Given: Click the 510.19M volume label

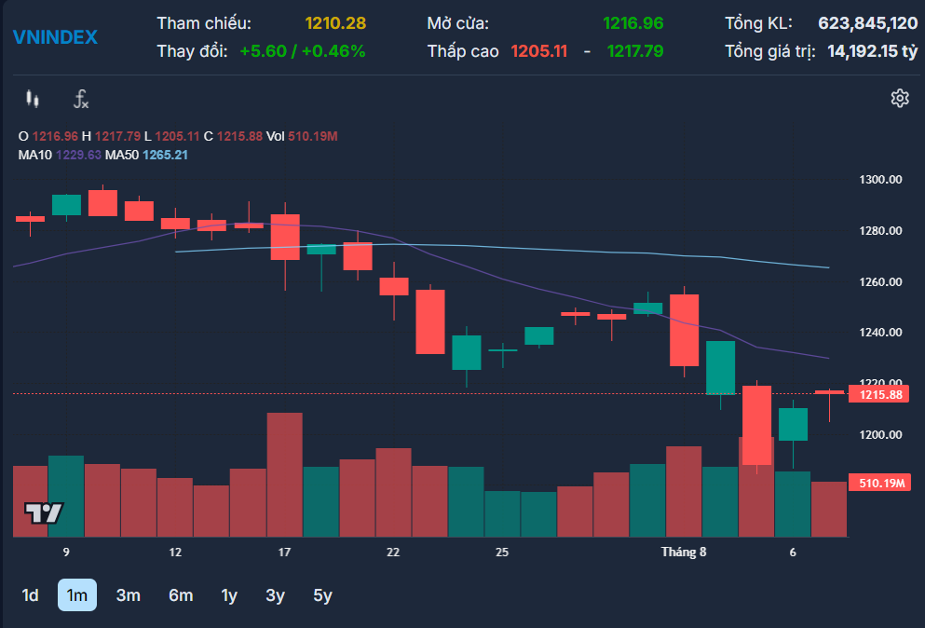Looking at the screenshot, I should pos(879,483).
